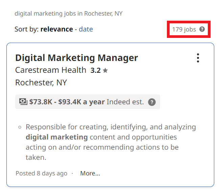Click the Posted 8 days ago text
The image size is (222, 191).
(x=41, y=173)
